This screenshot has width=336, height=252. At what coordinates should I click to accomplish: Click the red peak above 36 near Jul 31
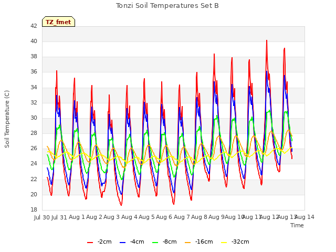pyautogui.click(x=57, y=71)
